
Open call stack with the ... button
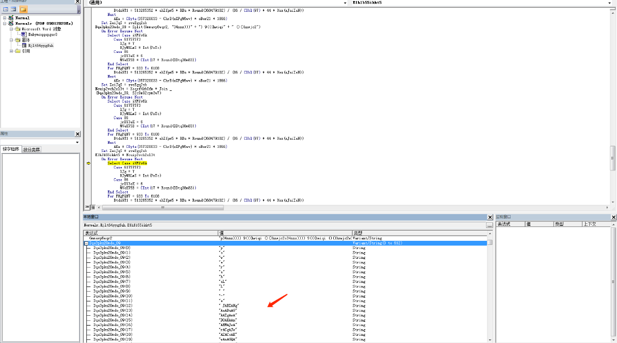(x=489, y=225)
